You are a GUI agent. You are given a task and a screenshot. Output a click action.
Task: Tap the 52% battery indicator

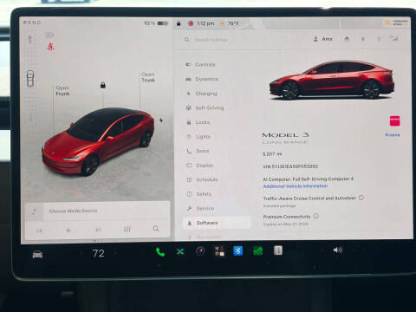(156, 23)
